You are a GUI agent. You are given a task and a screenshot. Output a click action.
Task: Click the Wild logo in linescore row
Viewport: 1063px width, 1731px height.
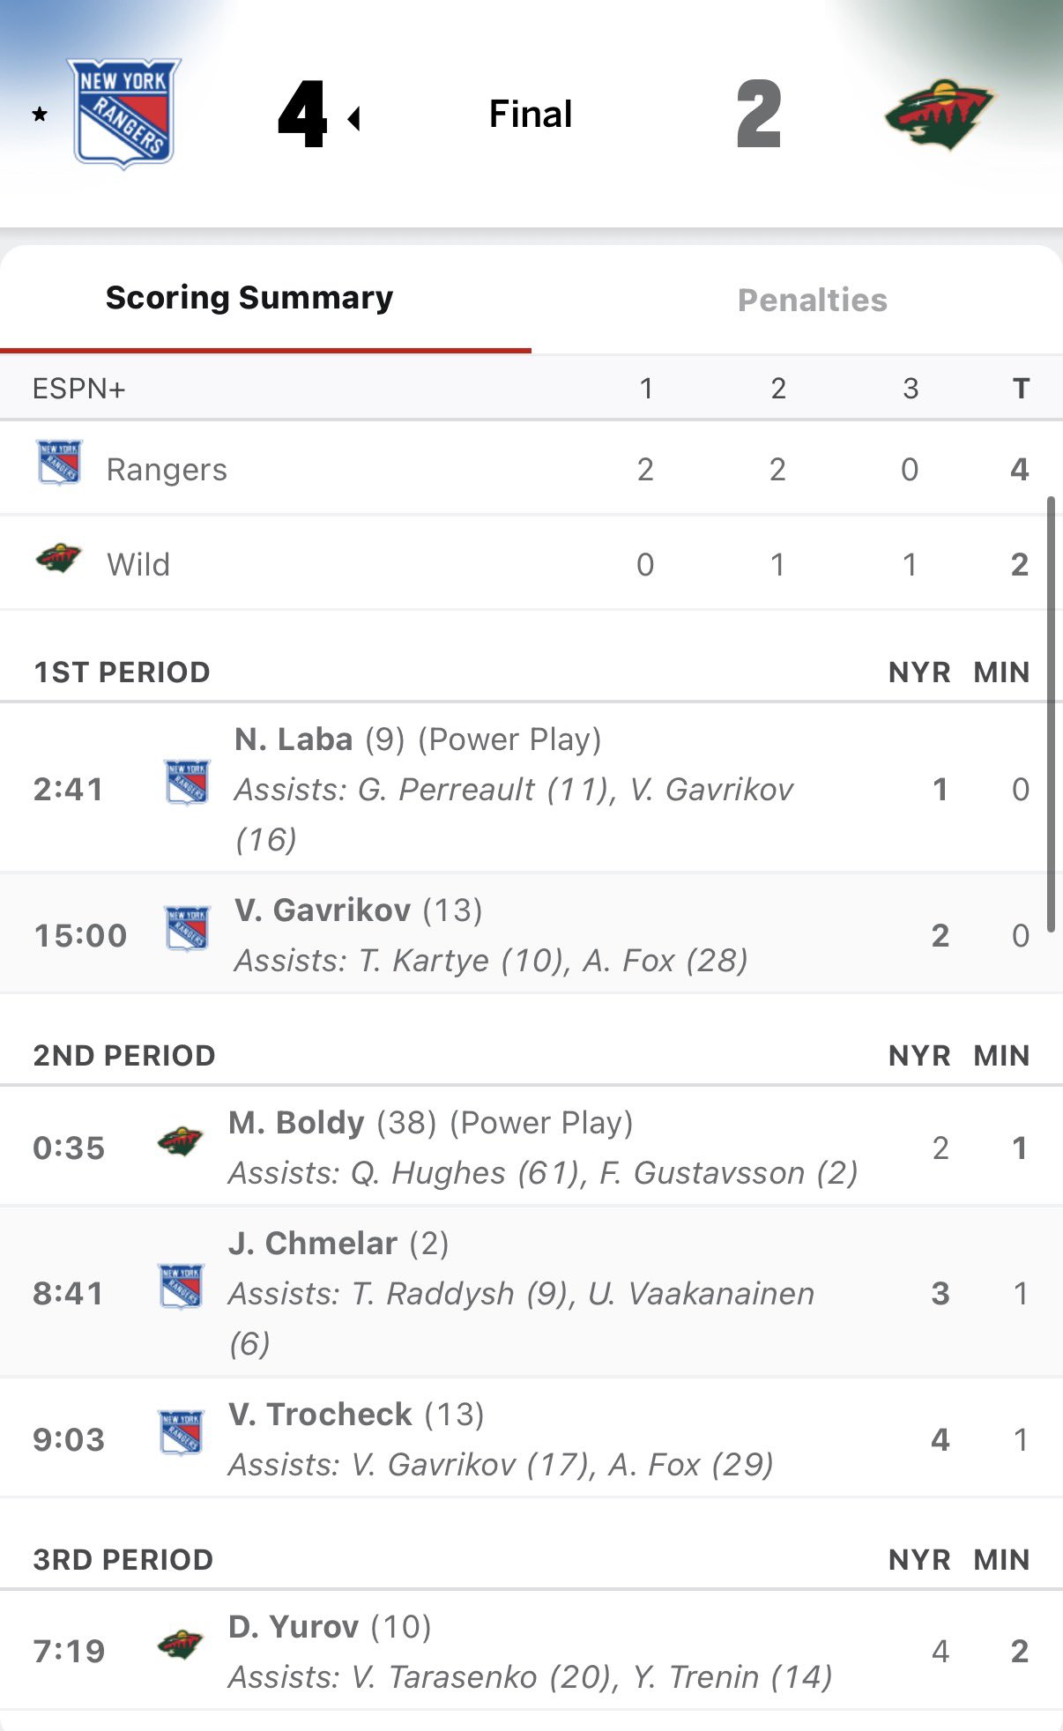58,559
